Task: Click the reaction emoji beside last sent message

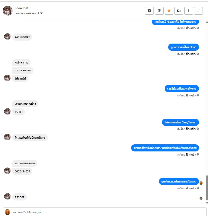Action: tap(201, 183)
